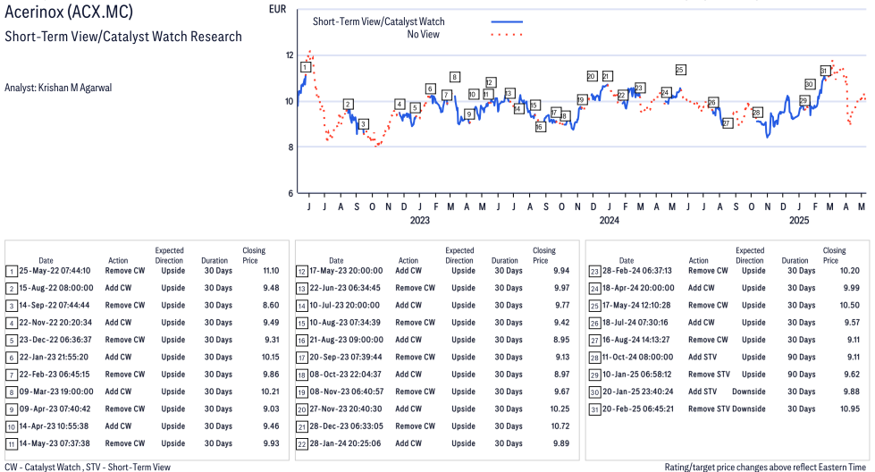
Task: Click chart marker 21 on the price chart
Action: coord(608,76)
